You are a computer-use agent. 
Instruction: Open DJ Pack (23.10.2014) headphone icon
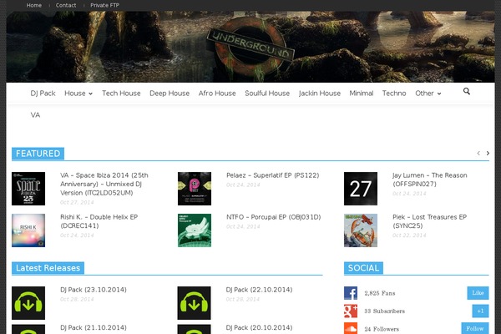pos(28,303)
